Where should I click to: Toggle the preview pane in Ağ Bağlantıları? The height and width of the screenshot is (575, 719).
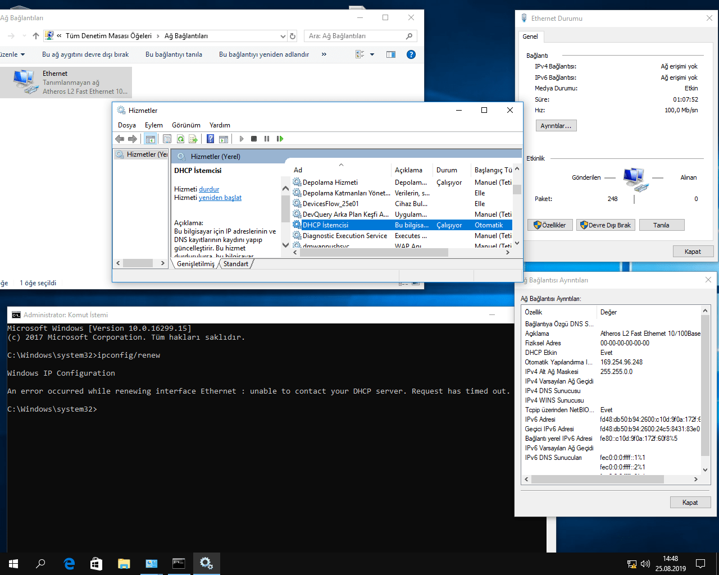click(x=391, y=54)
